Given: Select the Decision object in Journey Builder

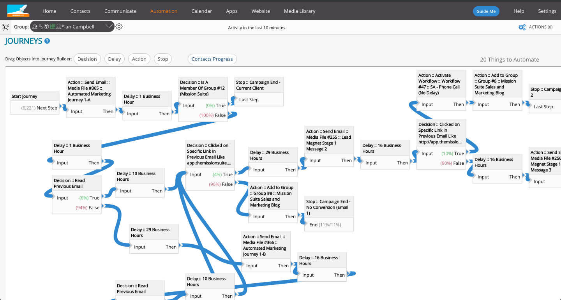Looking at the screenshot, I should pyautogui.click(x=87, y=59).
